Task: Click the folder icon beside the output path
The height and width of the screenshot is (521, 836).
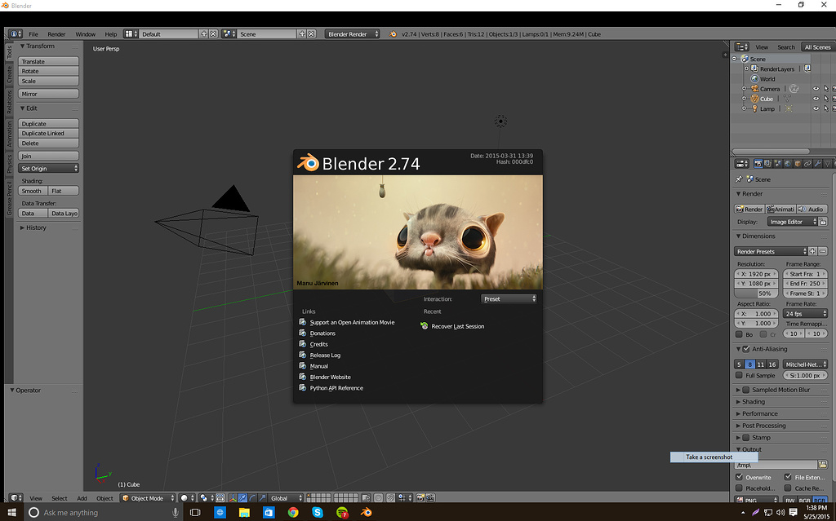Action: pyautogui.click(x=823, y=465)
